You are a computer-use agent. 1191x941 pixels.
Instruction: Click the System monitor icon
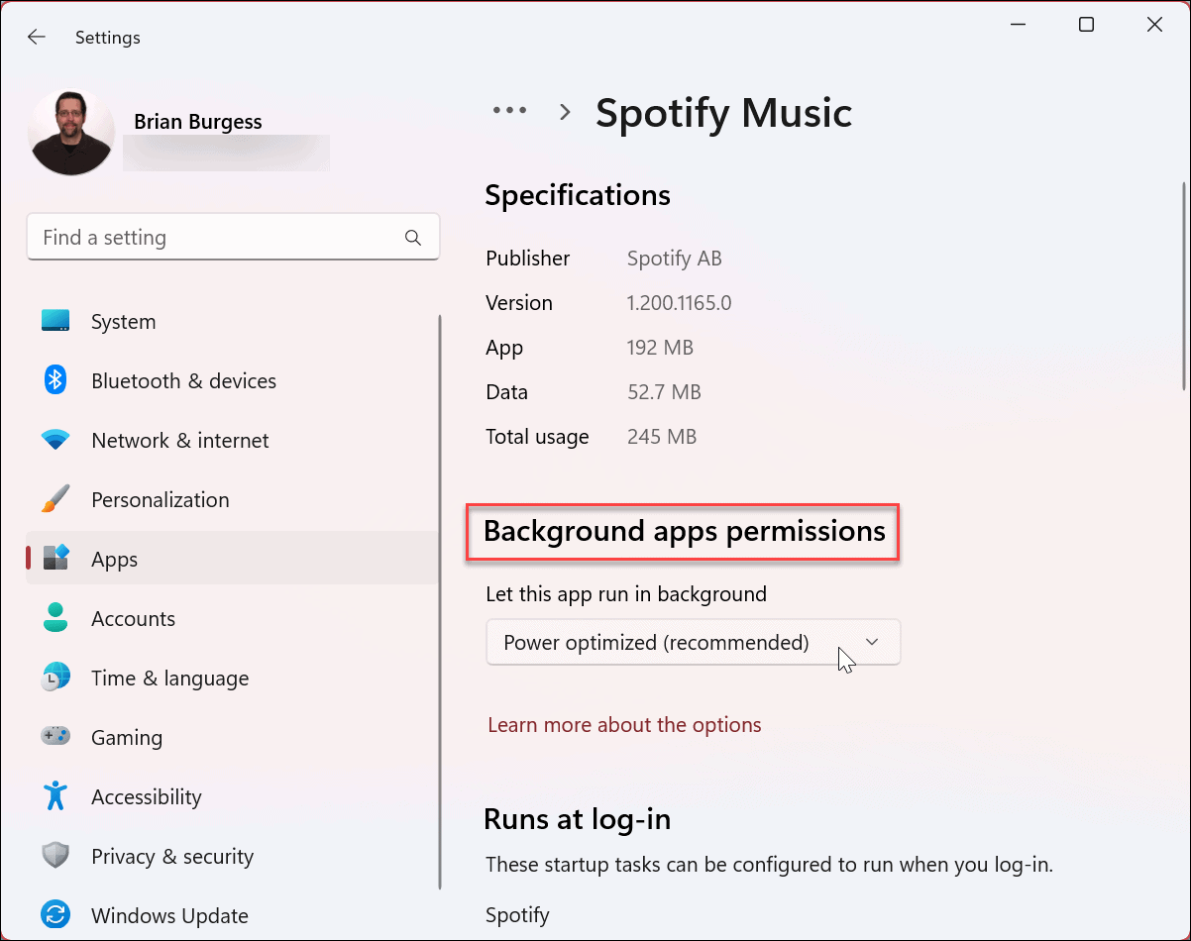pyautogui.click(x=55, y=321)
